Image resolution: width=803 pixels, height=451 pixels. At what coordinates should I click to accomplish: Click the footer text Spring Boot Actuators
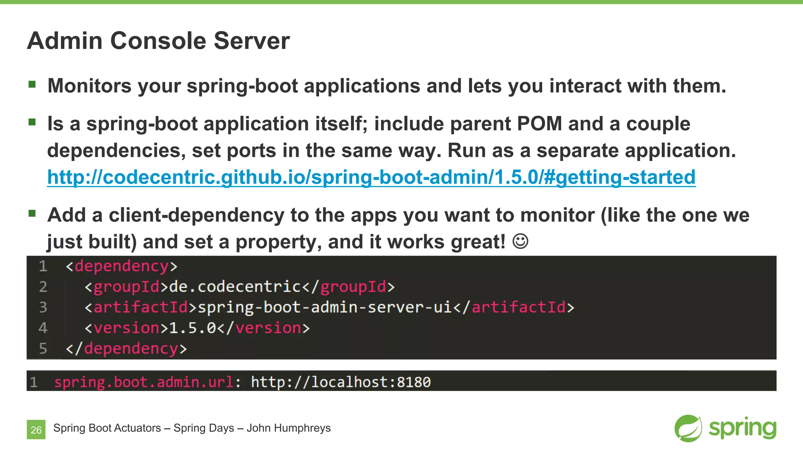click(x=107, y=428)
